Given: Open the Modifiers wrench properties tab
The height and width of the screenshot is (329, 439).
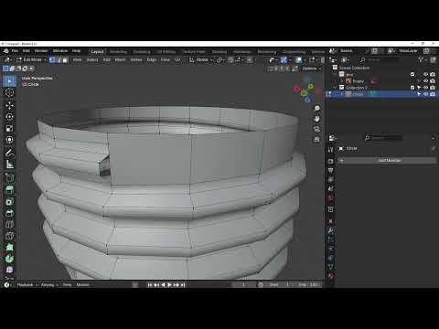Looking at the screenshot, I should [x=330, y=230].
